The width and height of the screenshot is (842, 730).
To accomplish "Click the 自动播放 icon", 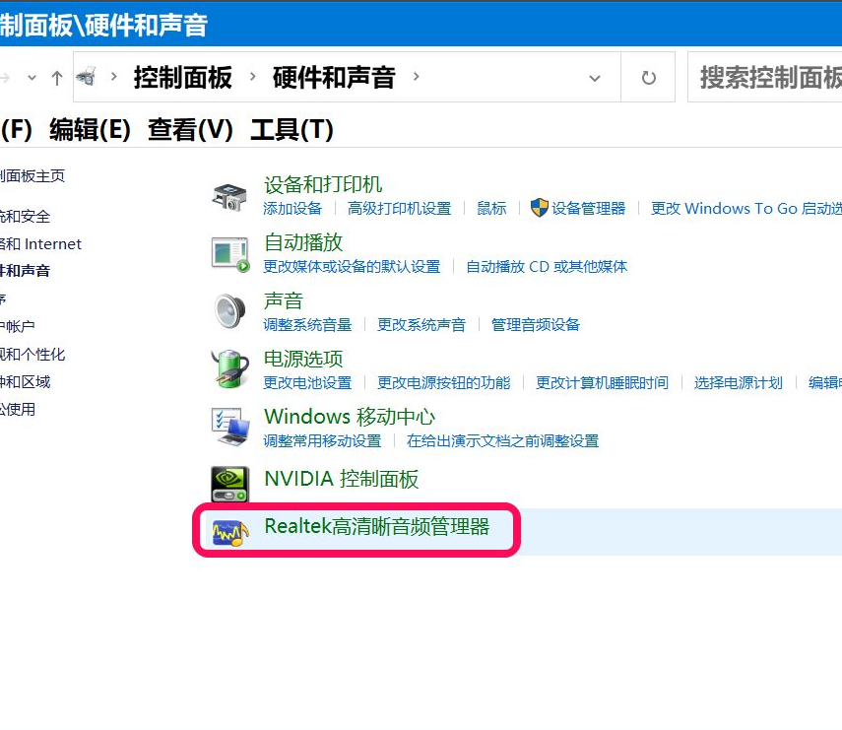I will tap(230, 253).
